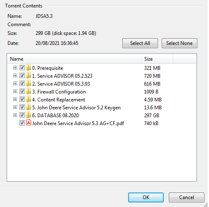Click the torrent name 'JDSA5.3'
The image size is (209, 207).
point(44,16)
